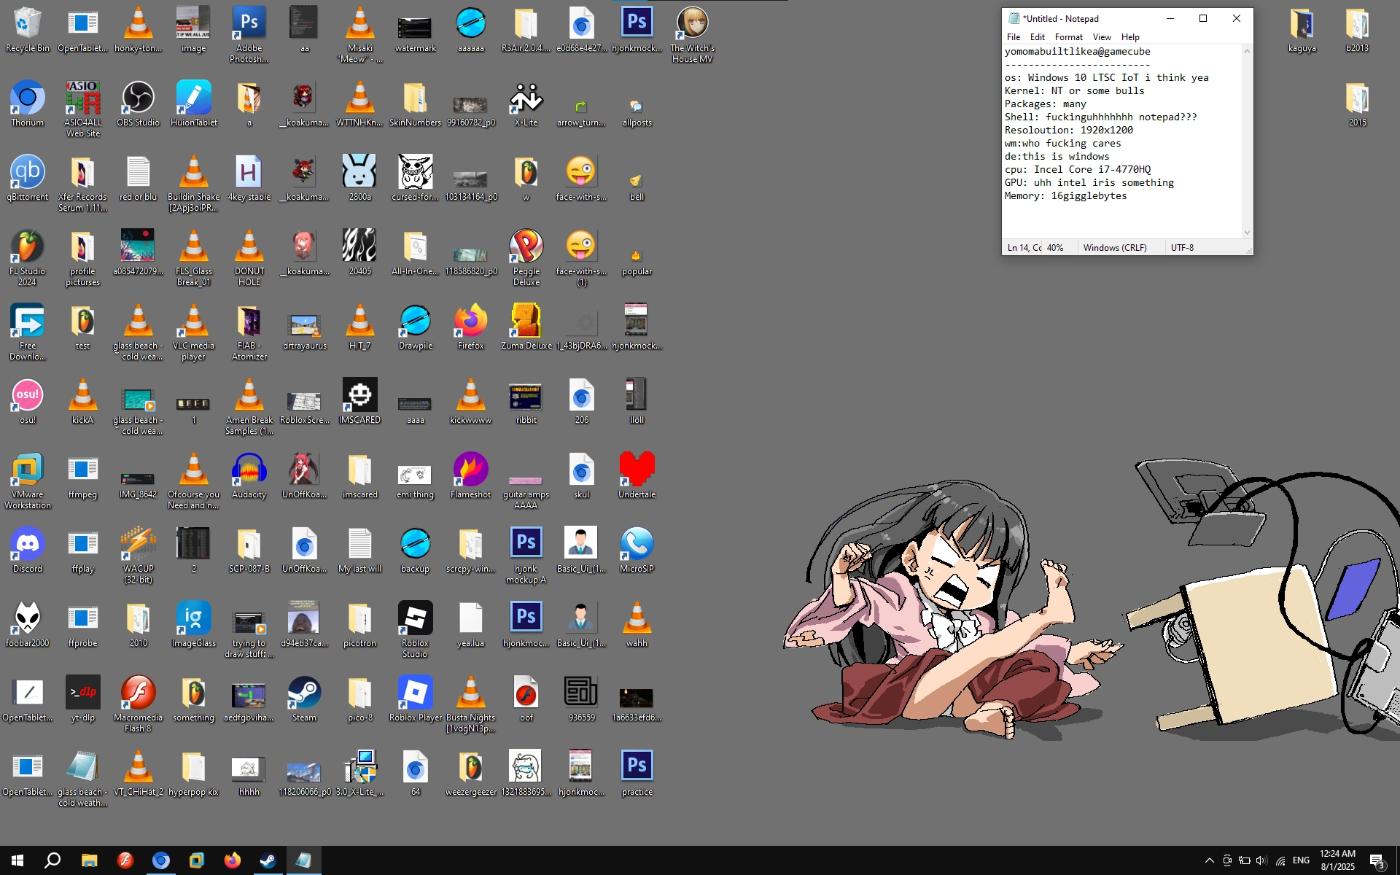Launch Roblox Studio from desktop
Image resolution: width=1400 pixels, height=875 pixels.
click(415, 630)
